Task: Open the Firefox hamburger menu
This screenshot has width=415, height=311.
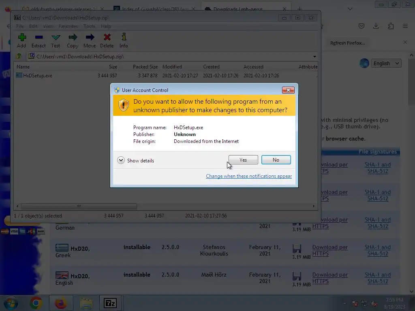Action: point(405,26)
